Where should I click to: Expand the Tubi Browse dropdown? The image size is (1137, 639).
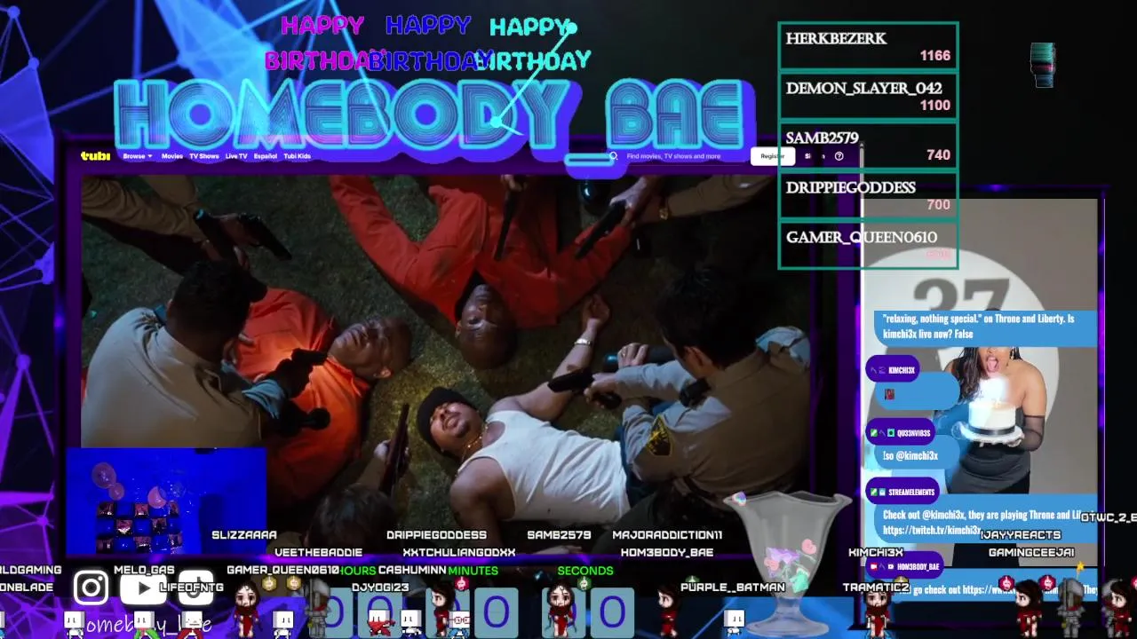pos(137,156)
